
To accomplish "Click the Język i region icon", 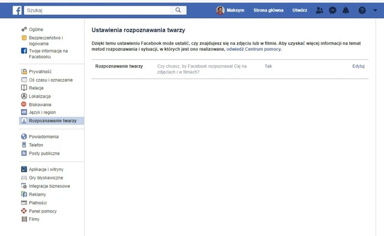I will coord(24,112).
